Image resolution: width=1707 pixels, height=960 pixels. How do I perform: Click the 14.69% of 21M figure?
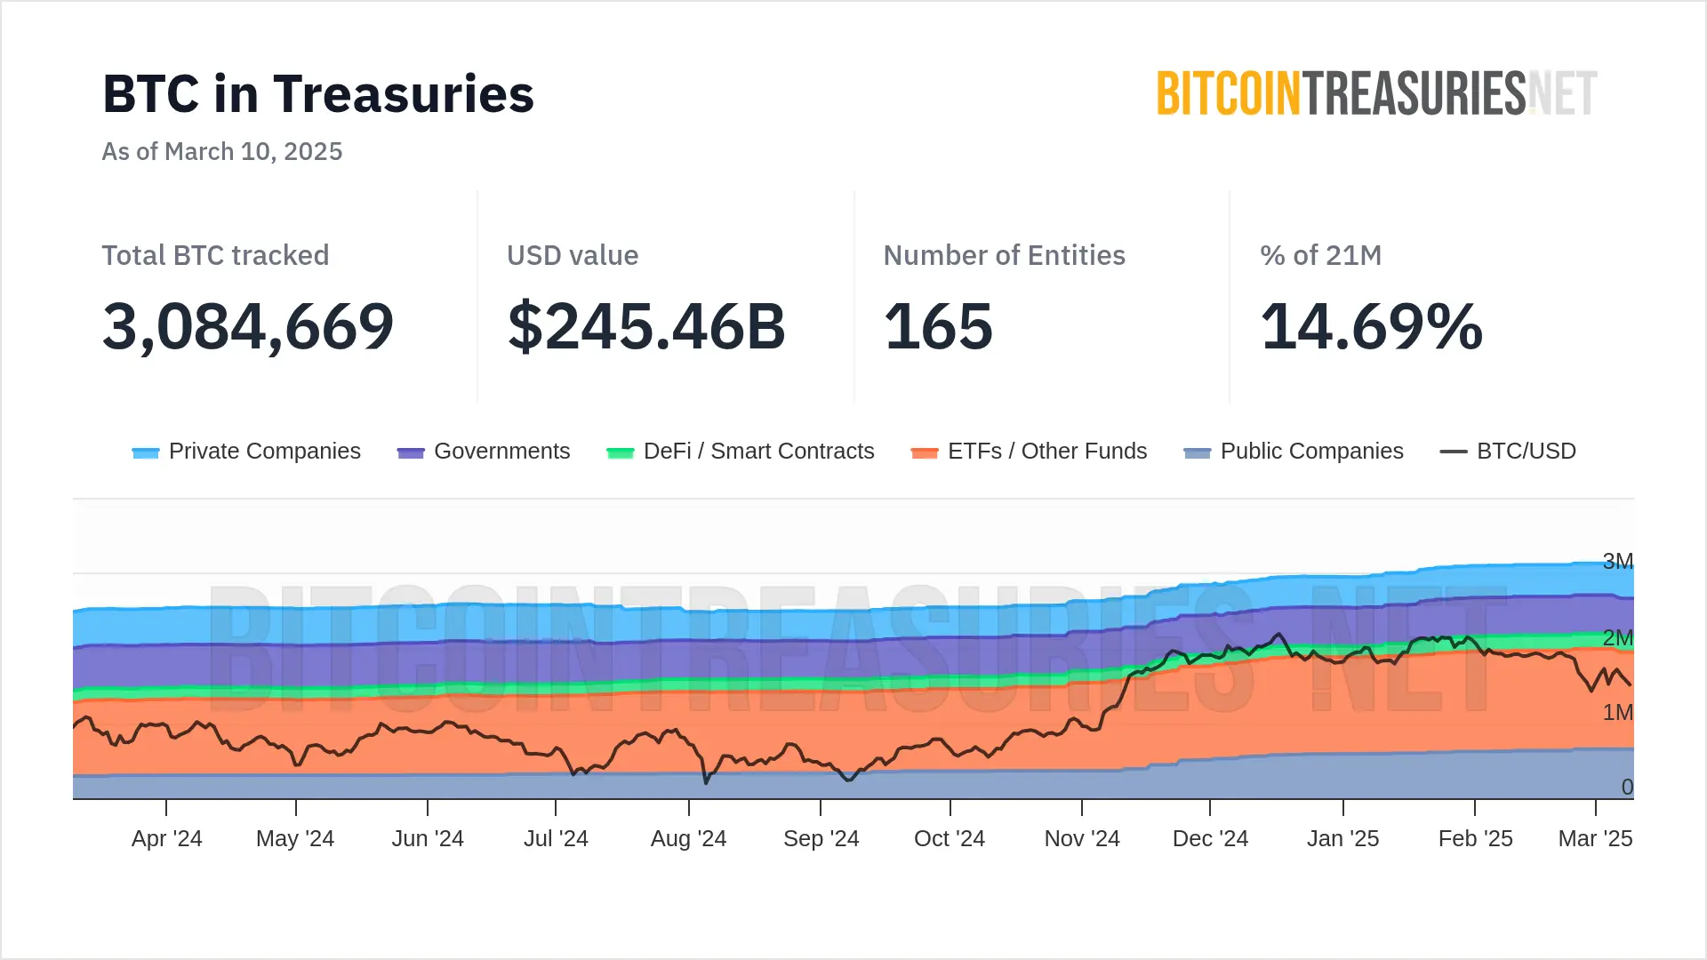[x=1372, y=326]
